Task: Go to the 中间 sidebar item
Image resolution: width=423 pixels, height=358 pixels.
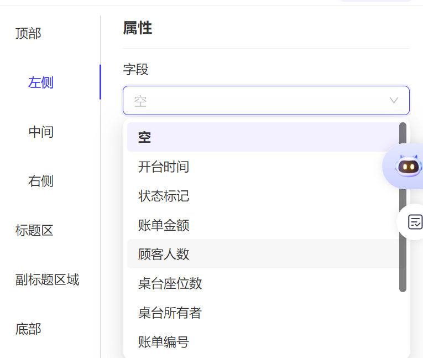Action: (x=41, y=132)
